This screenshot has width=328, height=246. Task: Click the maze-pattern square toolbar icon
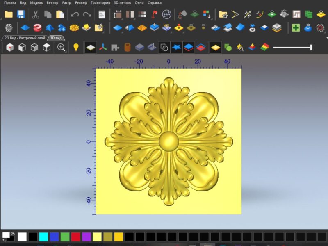click(296, 14)
